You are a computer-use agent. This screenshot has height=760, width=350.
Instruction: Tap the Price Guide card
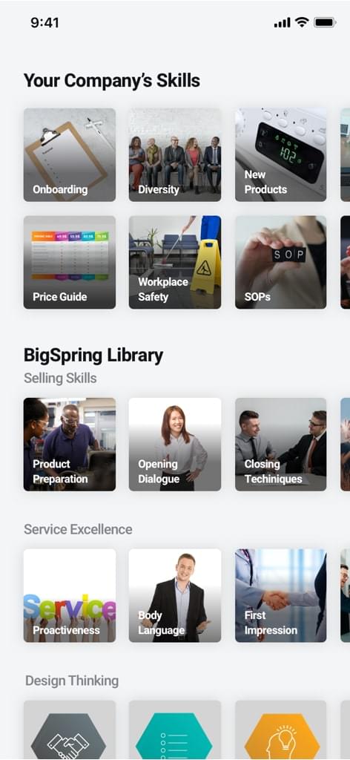(70, 262)
